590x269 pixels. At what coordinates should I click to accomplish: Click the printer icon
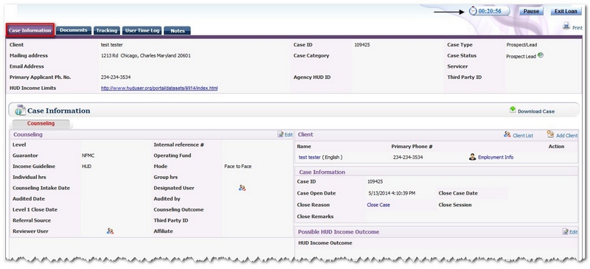click(566, 27)
